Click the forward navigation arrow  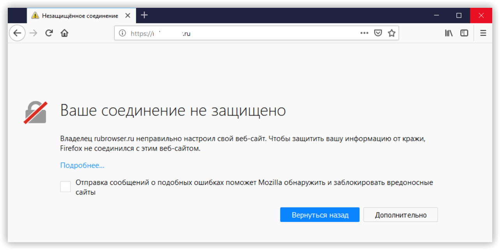click(33, 33)
